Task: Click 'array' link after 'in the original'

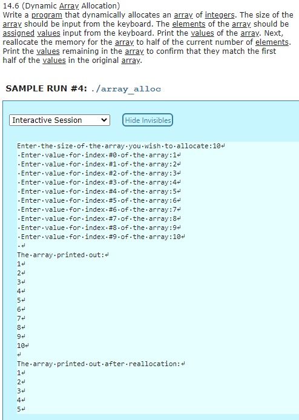Action: point(131,60)
